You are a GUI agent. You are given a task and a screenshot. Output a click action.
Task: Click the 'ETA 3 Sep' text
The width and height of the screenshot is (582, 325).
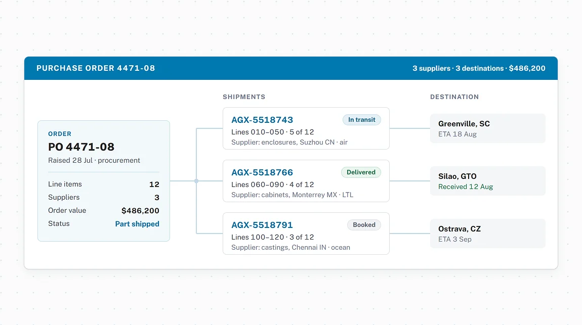(x=454, y=240)
